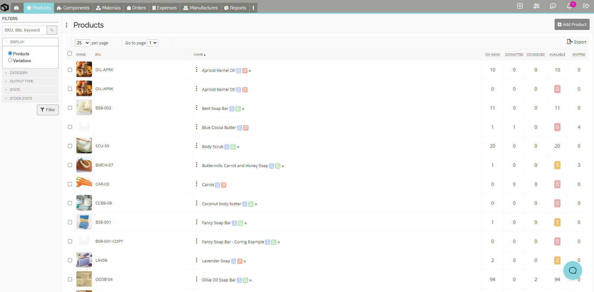The height and width of the screenshot is (292, 594).
Task: Click the Add Product button
Action: coord(572,24)
